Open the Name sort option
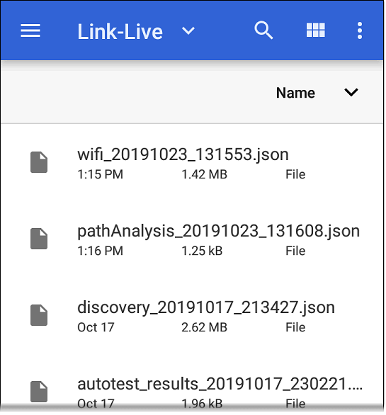386x415 pixels. (x=295, y=93)
